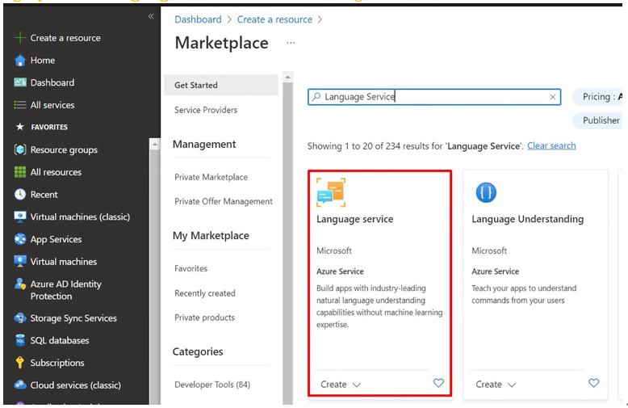Click the Azure AD Identity Protection icon
628x408 pixels.
coord(19,284)
